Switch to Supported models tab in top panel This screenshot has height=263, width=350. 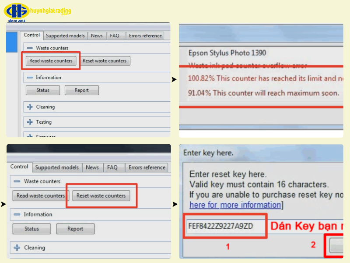coord(65,36)
